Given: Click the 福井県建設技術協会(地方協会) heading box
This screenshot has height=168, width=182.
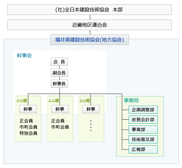Looking at the screenshot, I should pos(90,40).
